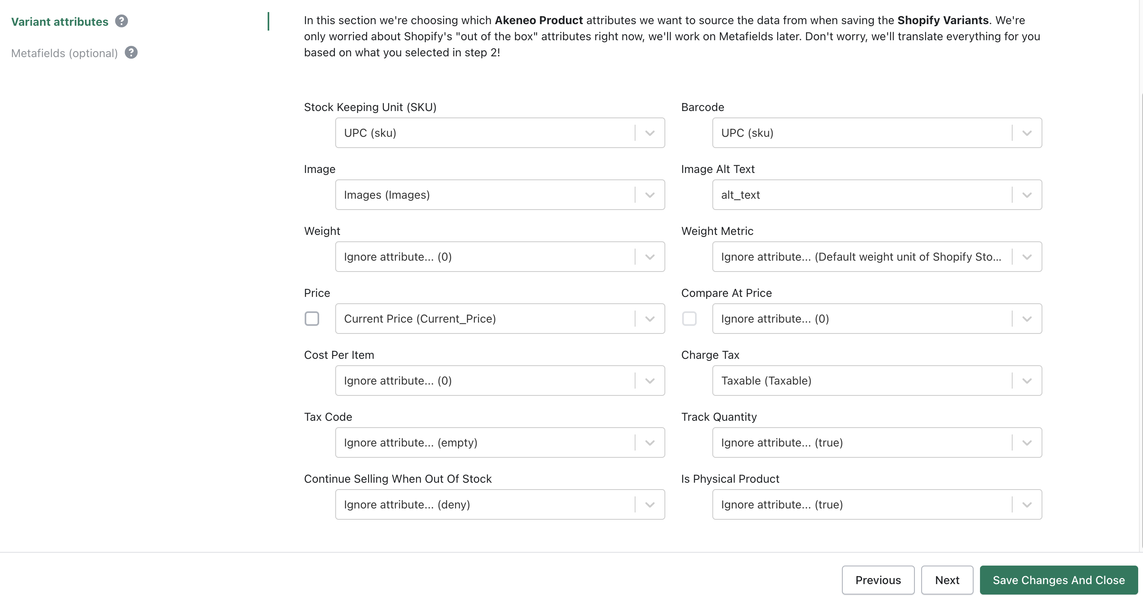Click help icon beside Variant attributes
This screenshot has width=1143, height=605.
[122, 21]
